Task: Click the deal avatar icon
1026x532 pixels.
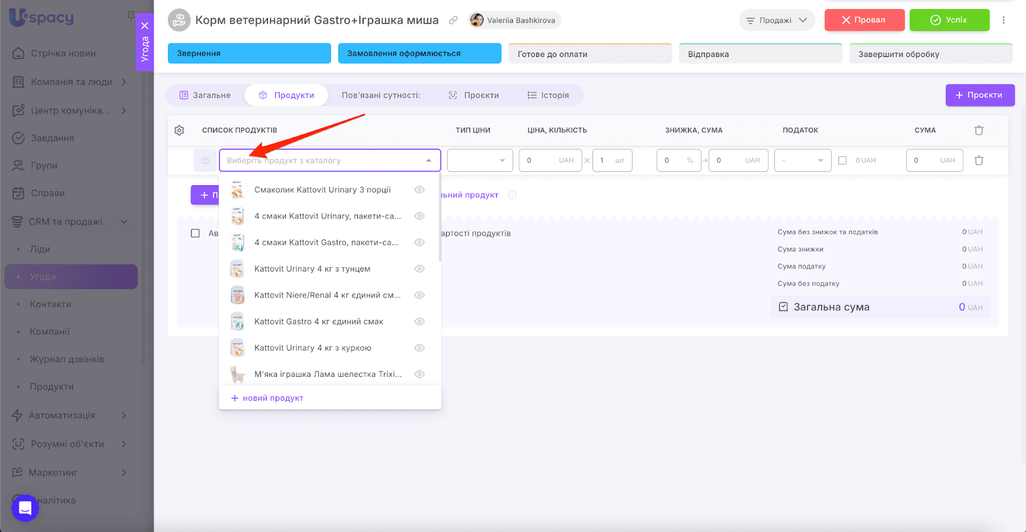Action: click(x=179, y=20)
